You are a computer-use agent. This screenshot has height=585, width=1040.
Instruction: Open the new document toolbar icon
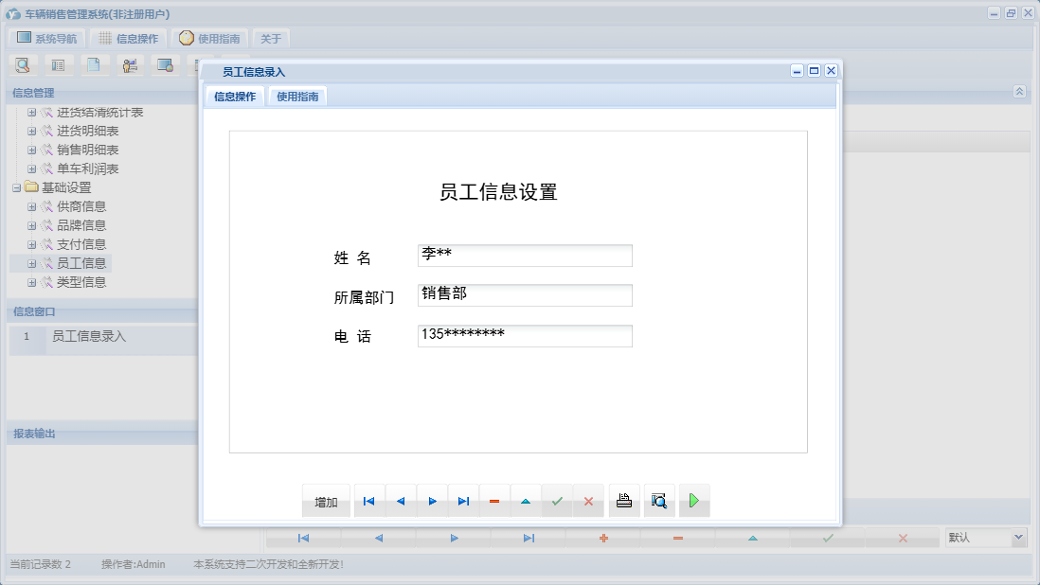click(x=95, y=65)
